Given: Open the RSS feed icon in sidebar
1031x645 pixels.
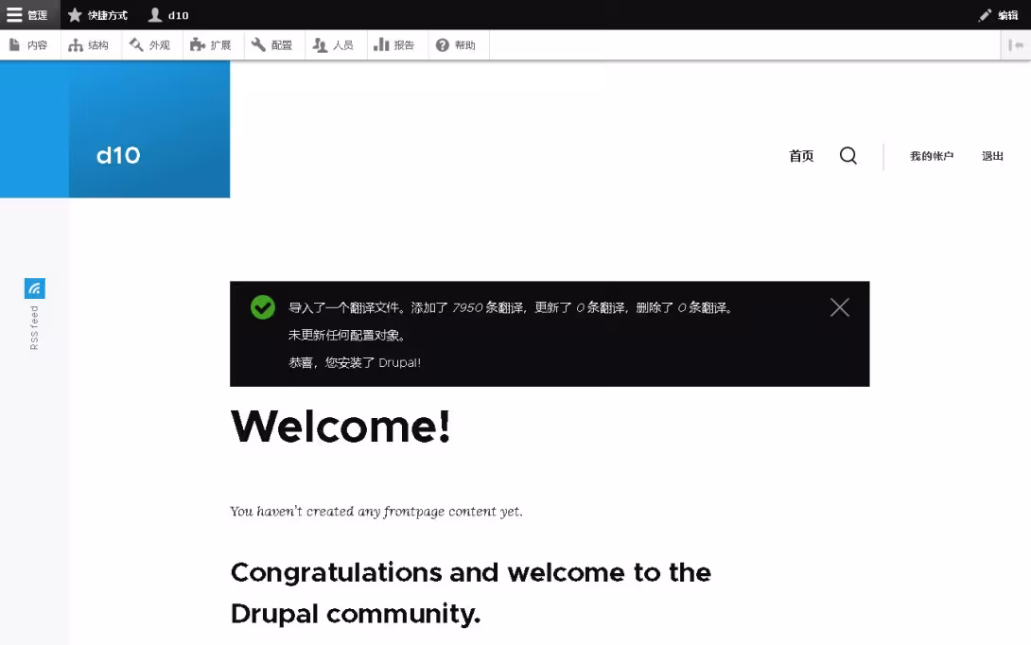Looking at the screenshot, I should coord(34,288).
